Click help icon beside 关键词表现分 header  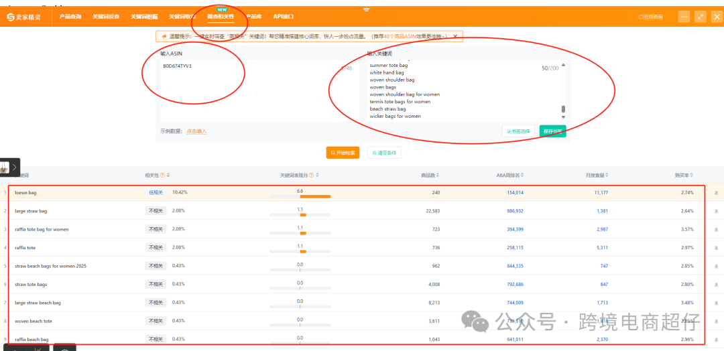[311, 175]
